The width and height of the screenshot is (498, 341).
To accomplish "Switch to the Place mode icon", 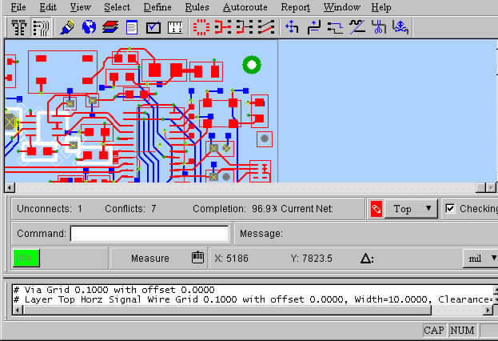I will coord(19,27).
